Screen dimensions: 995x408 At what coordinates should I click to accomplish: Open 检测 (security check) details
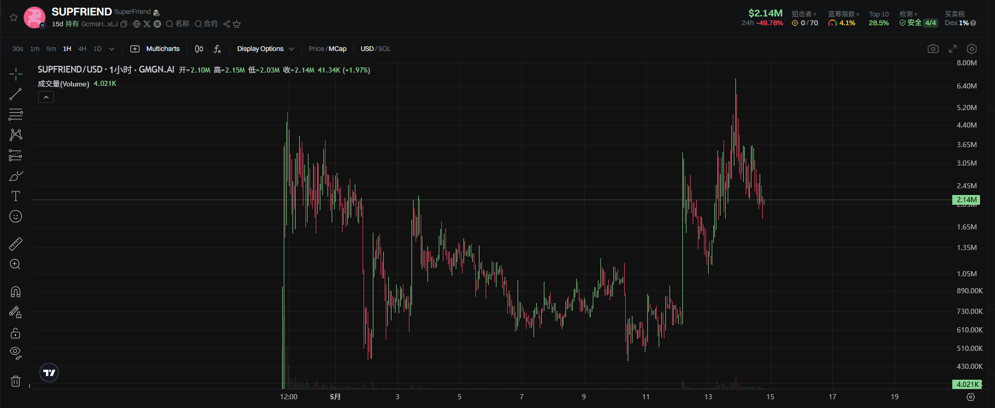908,14
